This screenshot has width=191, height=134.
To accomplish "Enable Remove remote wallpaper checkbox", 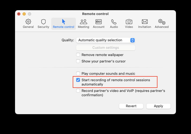I will point(78,55).
